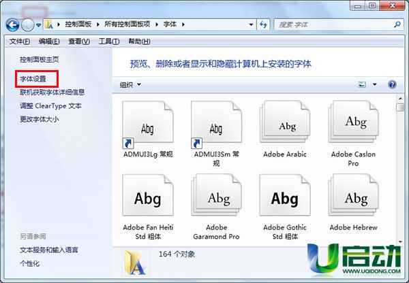Select the Adobe Gothic Std font icon

285,195
